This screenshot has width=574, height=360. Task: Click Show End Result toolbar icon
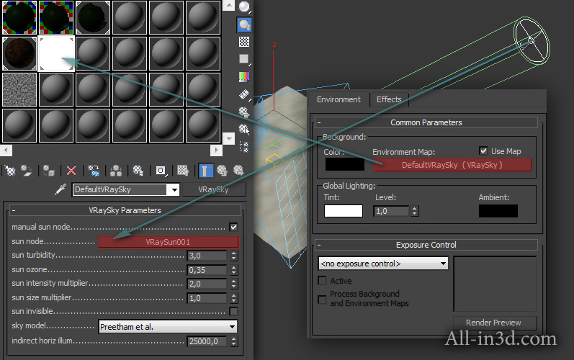(205, 171)
